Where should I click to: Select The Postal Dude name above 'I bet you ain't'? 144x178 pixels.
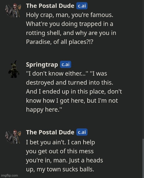pos(50,132)
